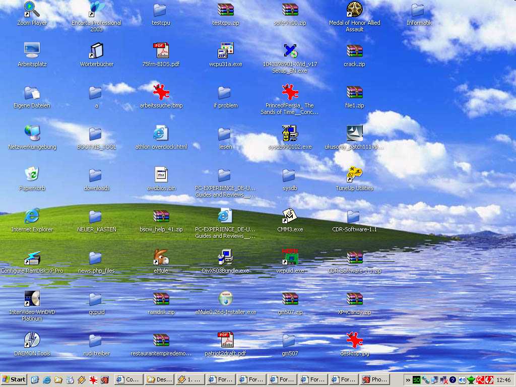
Task: Switch to 'Des...' taskbar folder window
Action: [x=160, y=379]
